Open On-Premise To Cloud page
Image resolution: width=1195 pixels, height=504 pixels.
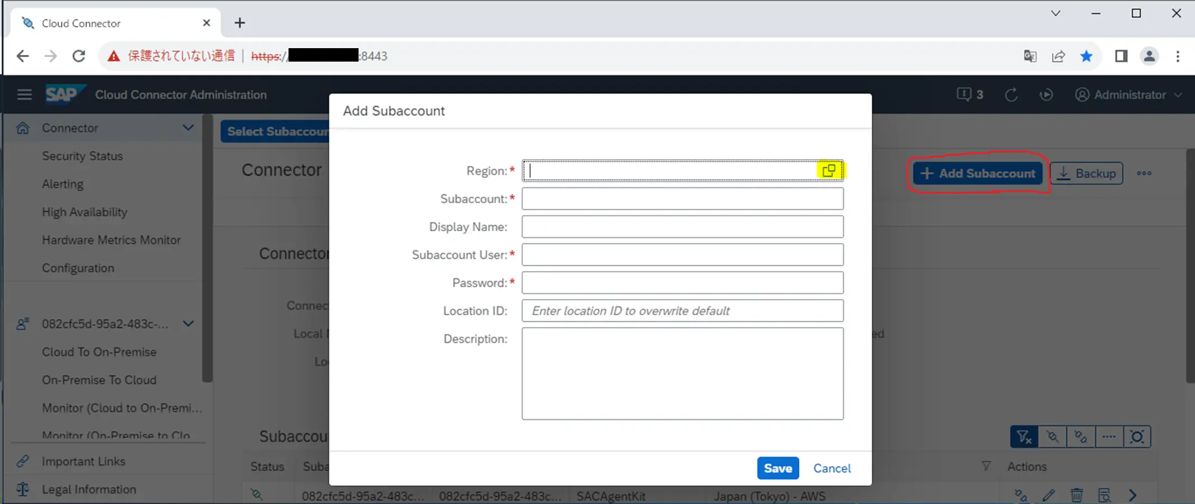pos(99,380)
